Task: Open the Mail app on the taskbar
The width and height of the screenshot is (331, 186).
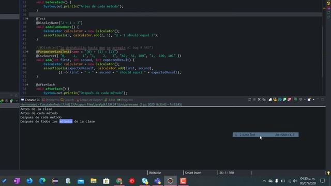Action: [x=81, y=181]
